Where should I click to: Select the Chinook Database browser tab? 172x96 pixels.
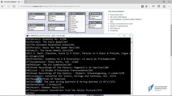12,2
